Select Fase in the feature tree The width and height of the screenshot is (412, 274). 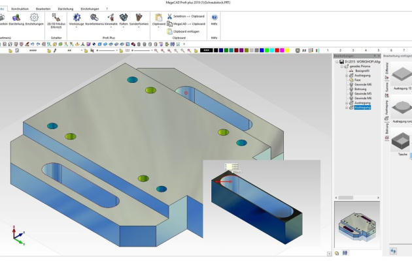[358, 80]
